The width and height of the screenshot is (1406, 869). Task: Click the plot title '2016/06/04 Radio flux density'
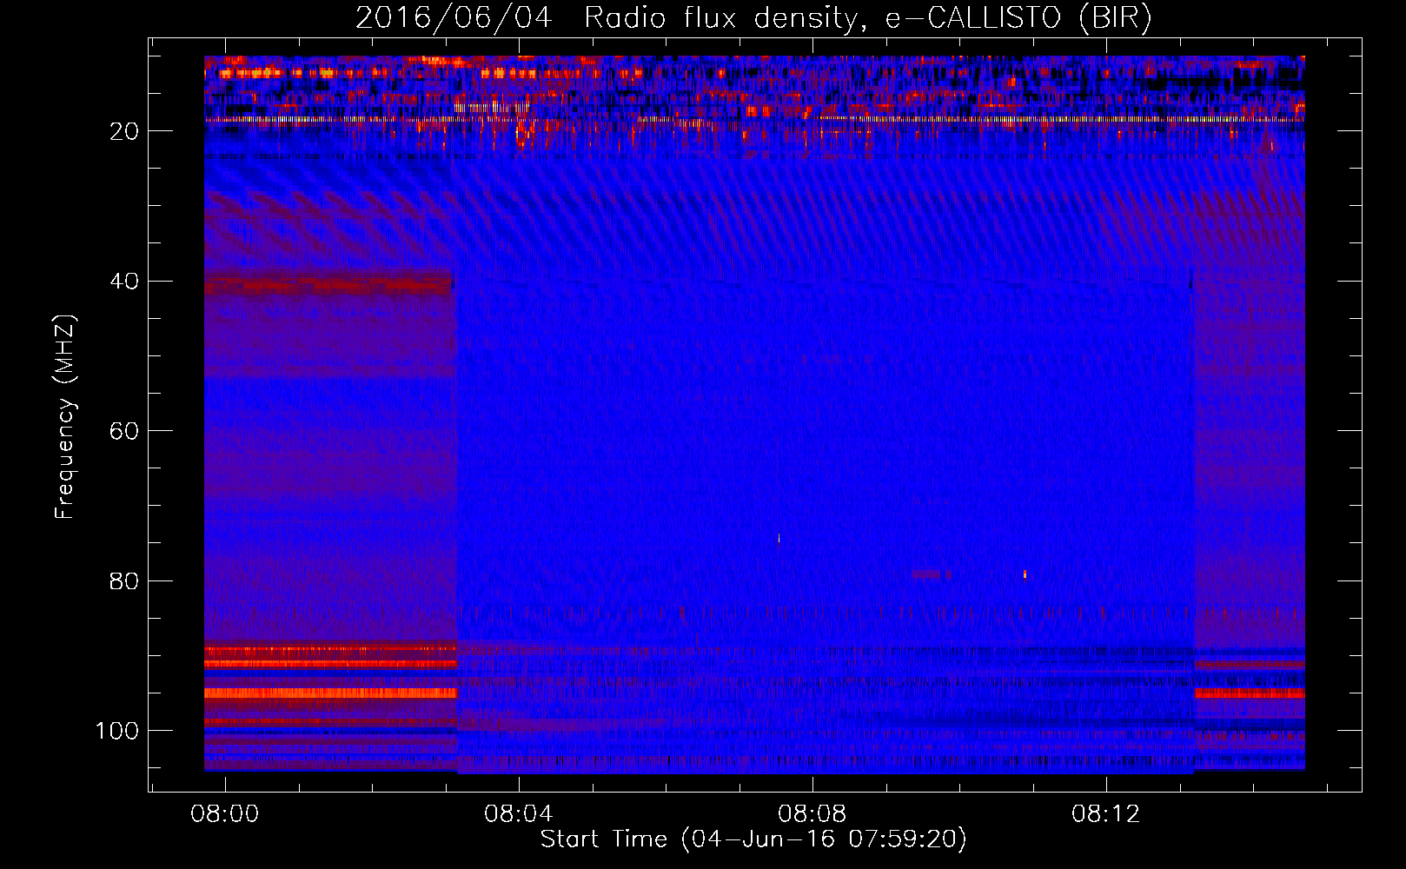click(753, 17)
